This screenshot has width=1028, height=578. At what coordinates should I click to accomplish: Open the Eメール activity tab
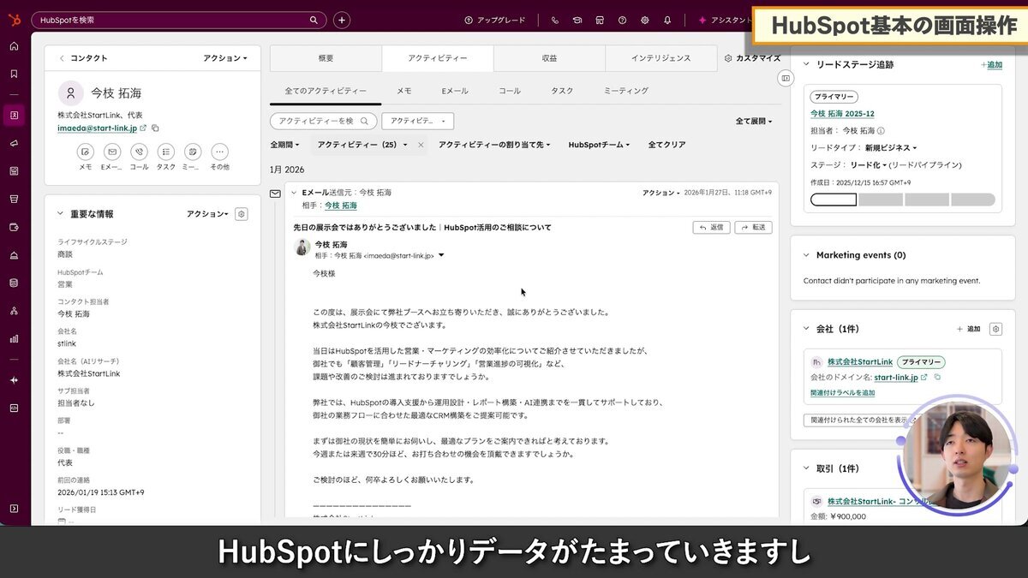pos(455,90)
